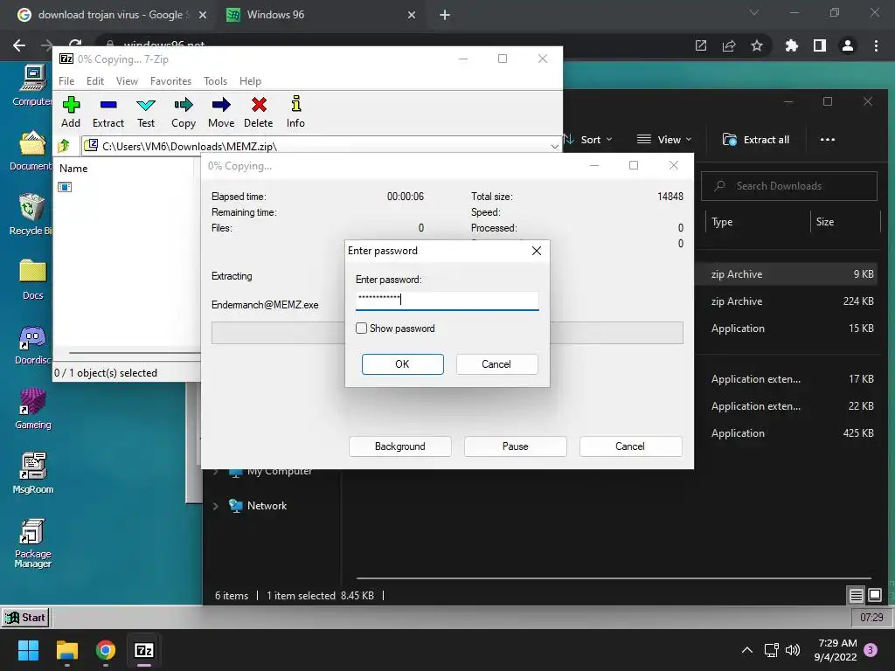
Task: Open Sort dropdown in Explorer
Action: click(588, 140)
